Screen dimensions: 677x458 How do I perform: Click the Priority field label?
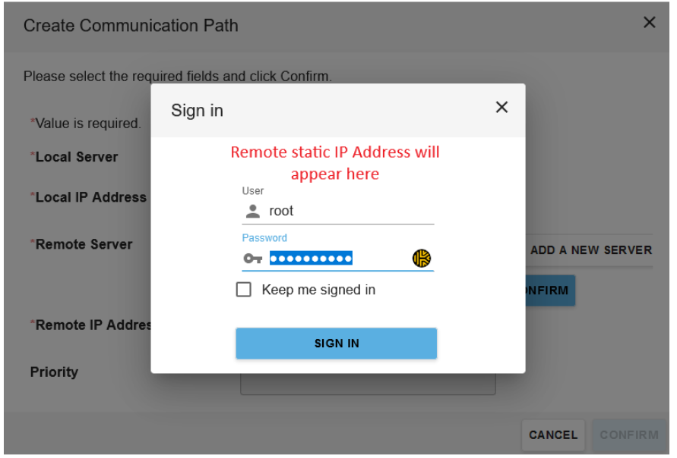[x=54, y=372]
